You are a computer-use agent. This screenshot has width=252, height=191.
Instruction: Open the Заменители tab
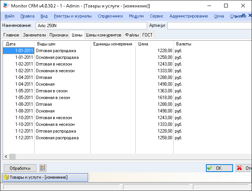point(34,35)
